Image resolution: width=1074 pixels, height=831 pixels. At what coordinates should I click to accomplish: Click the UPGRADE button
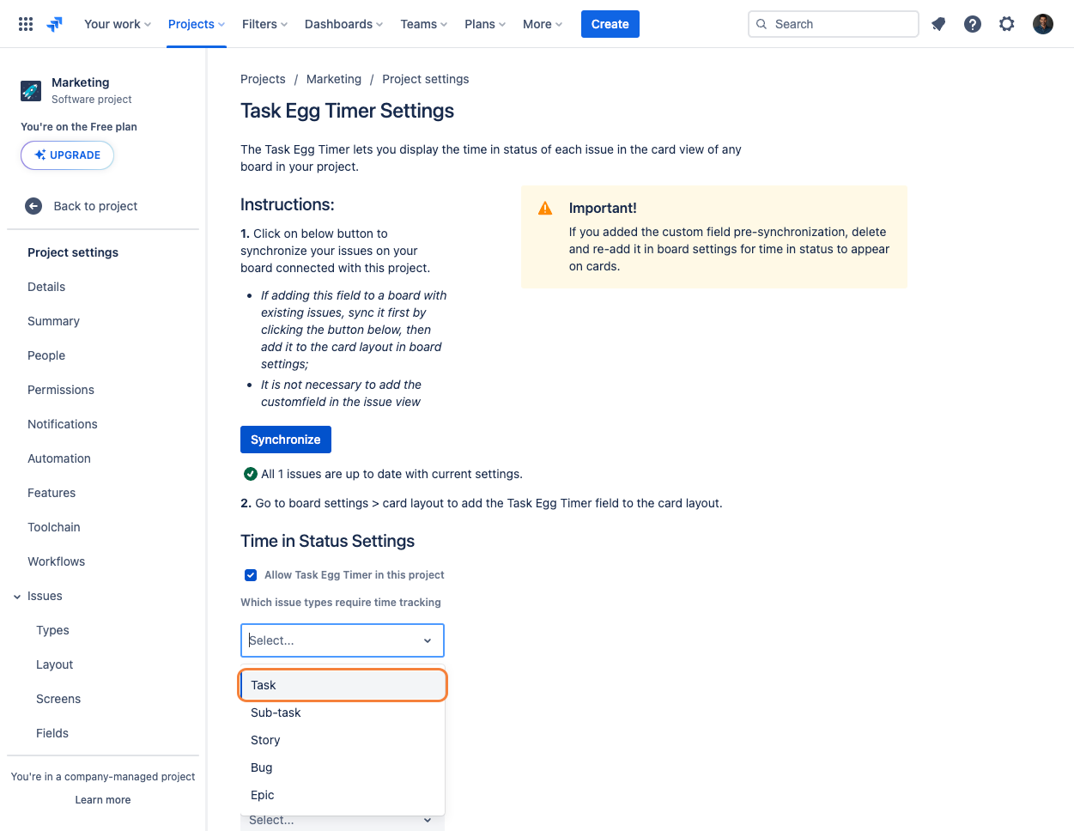[67, 155]
